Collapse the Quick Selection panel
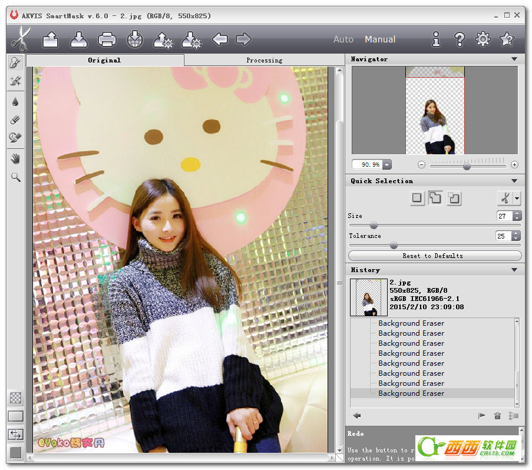 (x=514, y=181)
